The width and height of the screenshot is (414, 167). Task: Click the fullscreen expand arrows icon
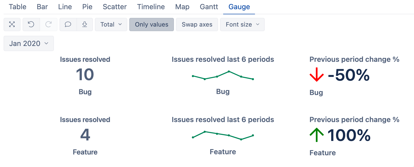click(x=12, y=25)
